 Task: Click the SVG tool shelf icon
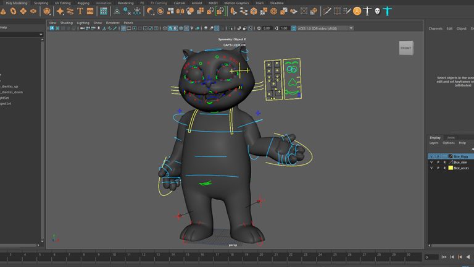tap(90, 11)
